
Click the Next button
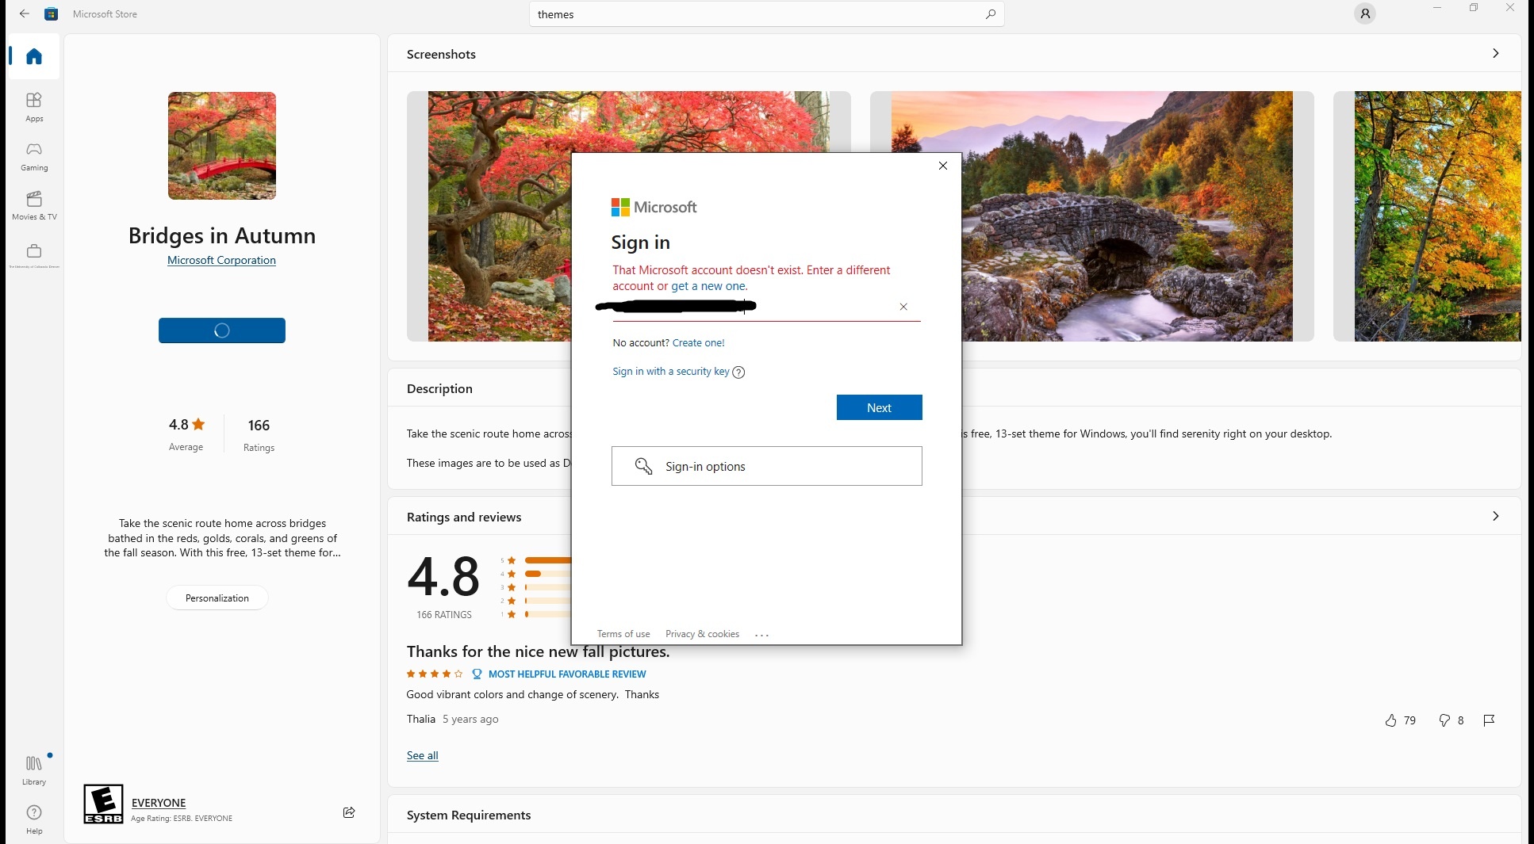click(879, 407)
